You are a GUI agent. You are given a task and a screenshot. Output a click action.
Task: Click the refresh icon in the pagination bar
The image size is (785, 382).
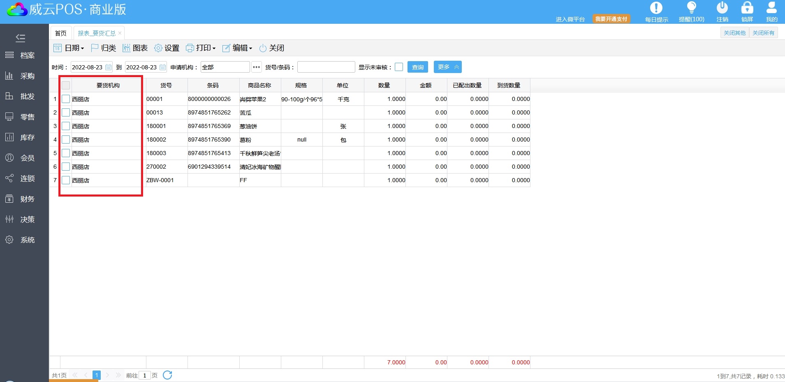[x=167, y=375]
